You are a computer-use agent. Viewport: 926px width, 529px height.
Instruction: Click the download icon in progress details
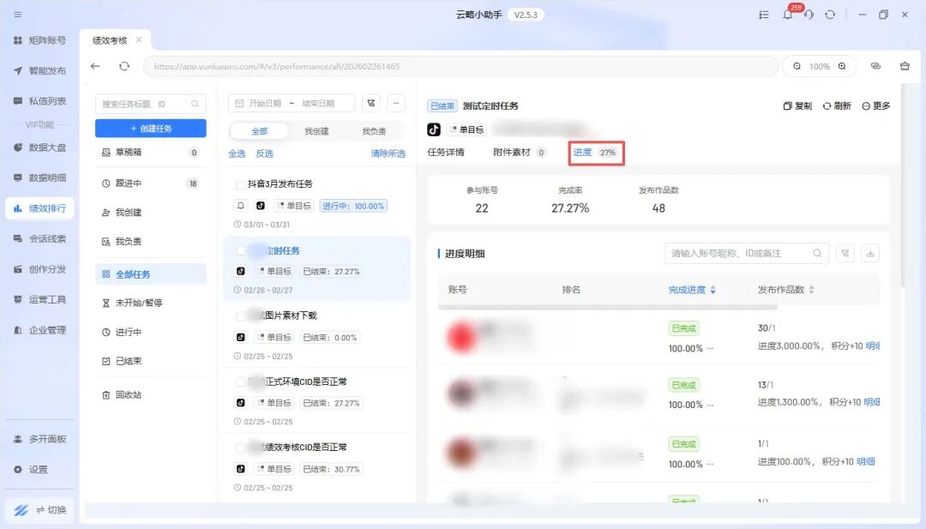pos(870,253)
